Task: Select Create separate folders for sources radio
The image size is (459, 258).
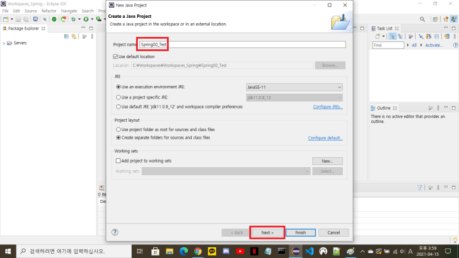Action: pyautogui.click(x=118, y=138)
